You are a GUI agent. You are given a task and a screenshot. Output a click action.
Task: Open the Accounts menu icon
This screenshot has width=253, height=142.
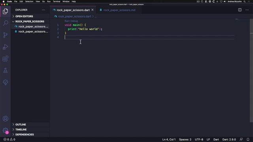click(x=5, y=119)
